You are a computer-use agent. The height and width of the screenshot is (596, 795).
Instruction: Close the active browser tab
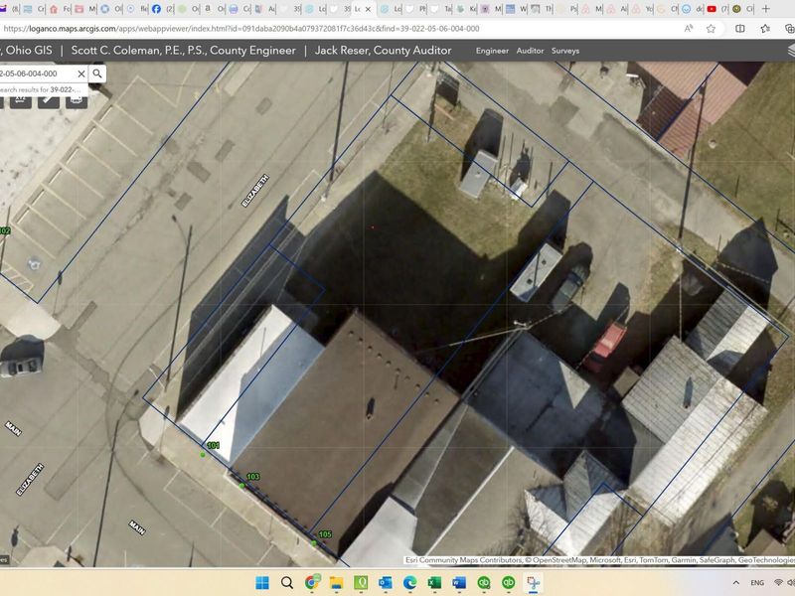click(x=368, y=9)
